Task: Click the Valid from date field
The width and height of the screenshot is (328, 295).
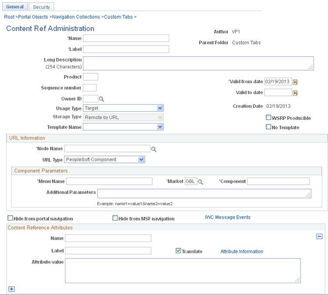Action: (x=278, y=81)
